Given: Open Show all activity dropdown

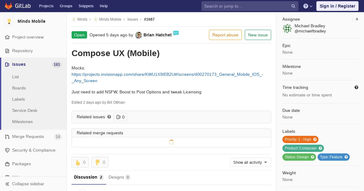Looking at the screenshot, I should [251, 162].
